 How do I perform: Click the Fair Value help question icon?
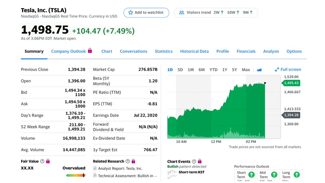click(x=42, y=161)
